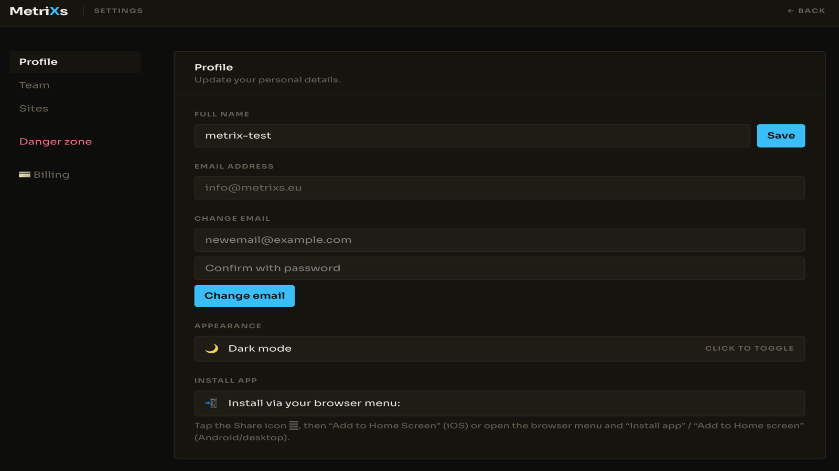Screen dimensions: 839x471
Task: Click the phone install icon
Action: [211, 403]
